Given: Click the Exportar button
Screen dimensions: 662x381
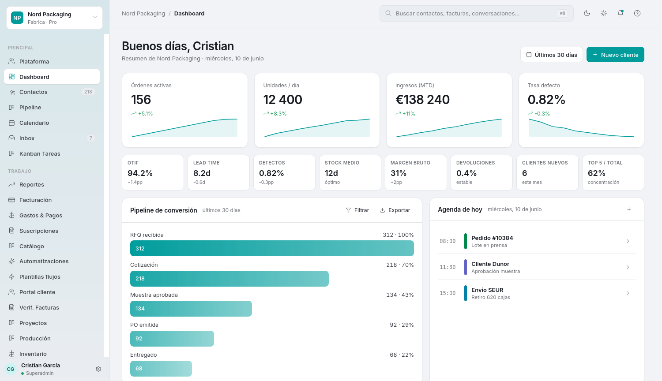Looking at the screenshot, I should point(395,210).
